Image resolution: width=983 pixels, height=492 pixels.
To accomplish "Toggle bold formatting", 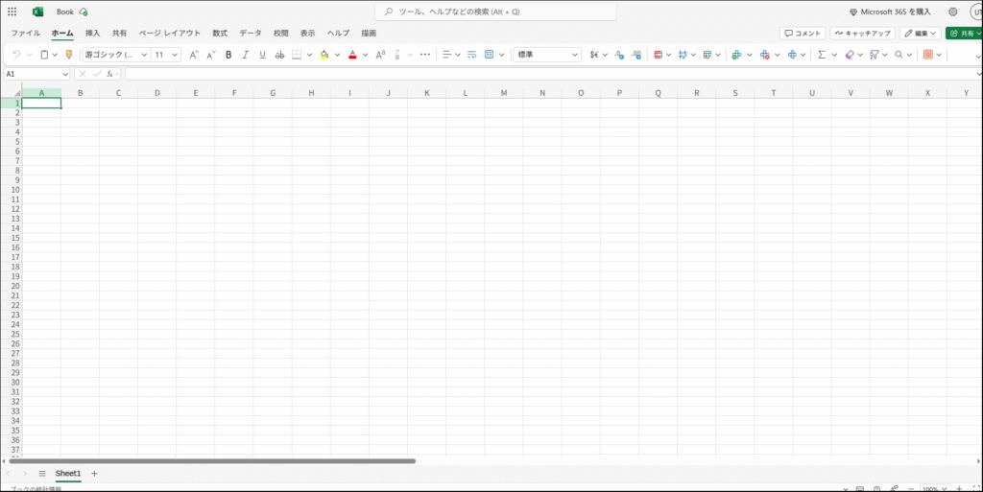I will coord(228,55).
